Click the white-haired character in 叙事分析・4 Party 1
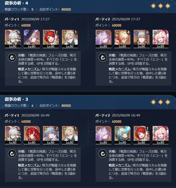176x188 pixels. (13, 39)
